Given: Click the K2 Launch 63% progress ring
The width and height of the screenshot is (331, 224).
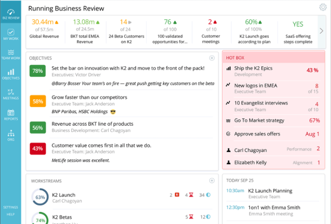Looking at the screenshot, I should [40, 197].
